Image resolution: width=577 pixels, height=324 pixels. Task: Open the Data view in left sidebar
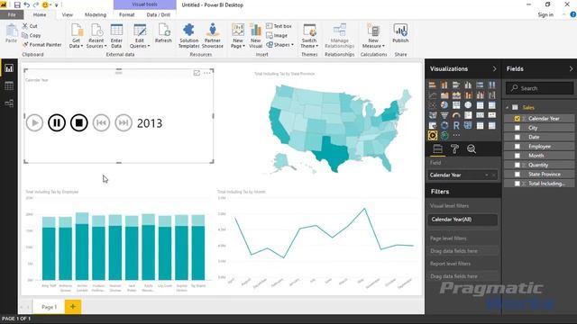[x=9, y=86]
